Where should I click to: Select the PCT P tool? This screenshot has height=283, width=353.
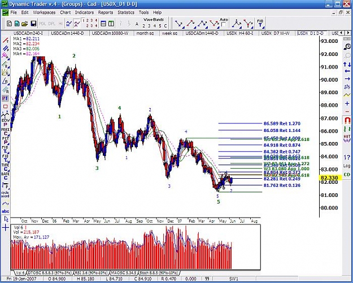[x=5, y=141]
